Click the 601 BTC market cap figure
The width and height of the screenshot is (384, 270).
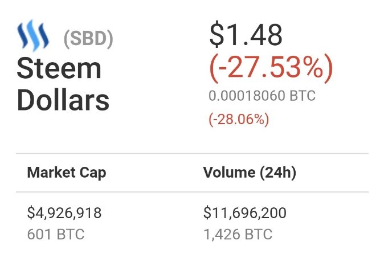(x=56, y=234)
